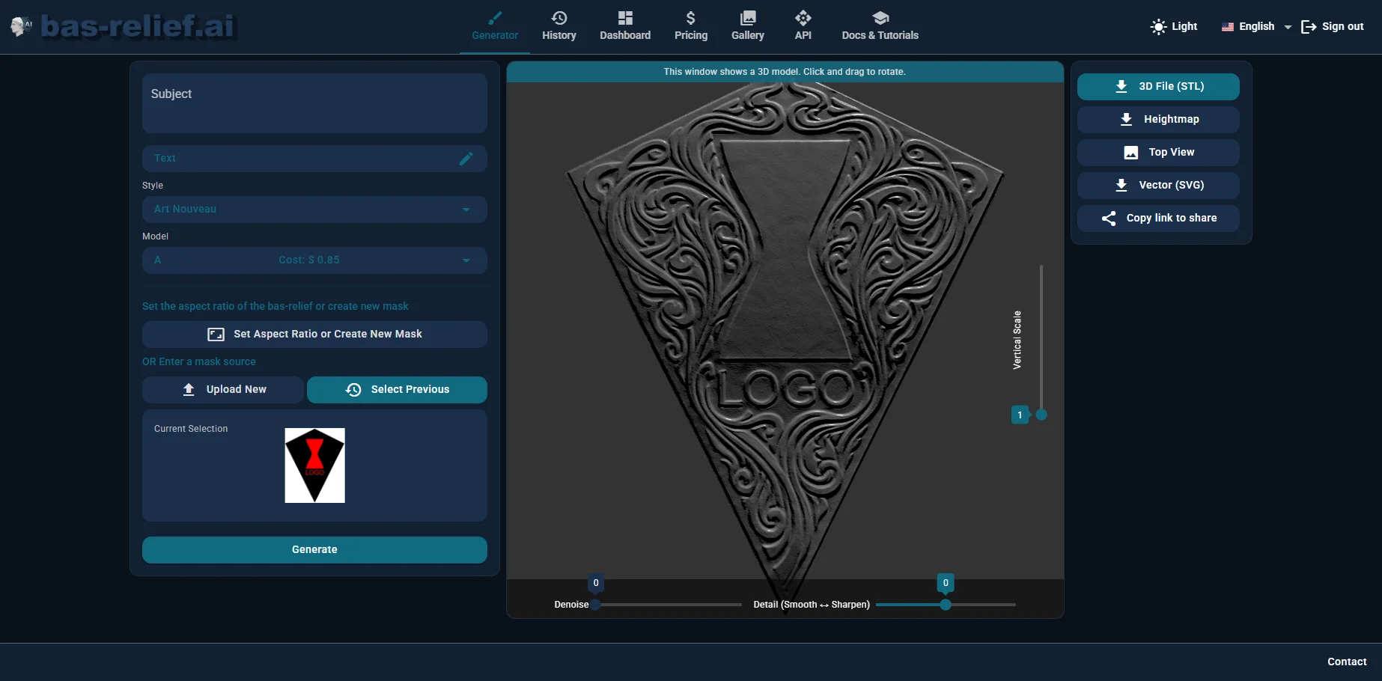Image resolution: width=1382 pixels, height=681 pixels.
Task: Click Set Aspect Ratio or Create New Mask
Action: [314, 335]
